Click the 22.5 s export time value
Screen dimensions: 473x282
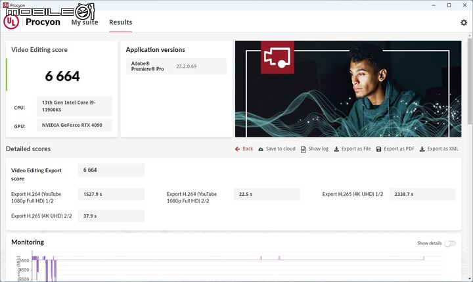tap(267, 194)
